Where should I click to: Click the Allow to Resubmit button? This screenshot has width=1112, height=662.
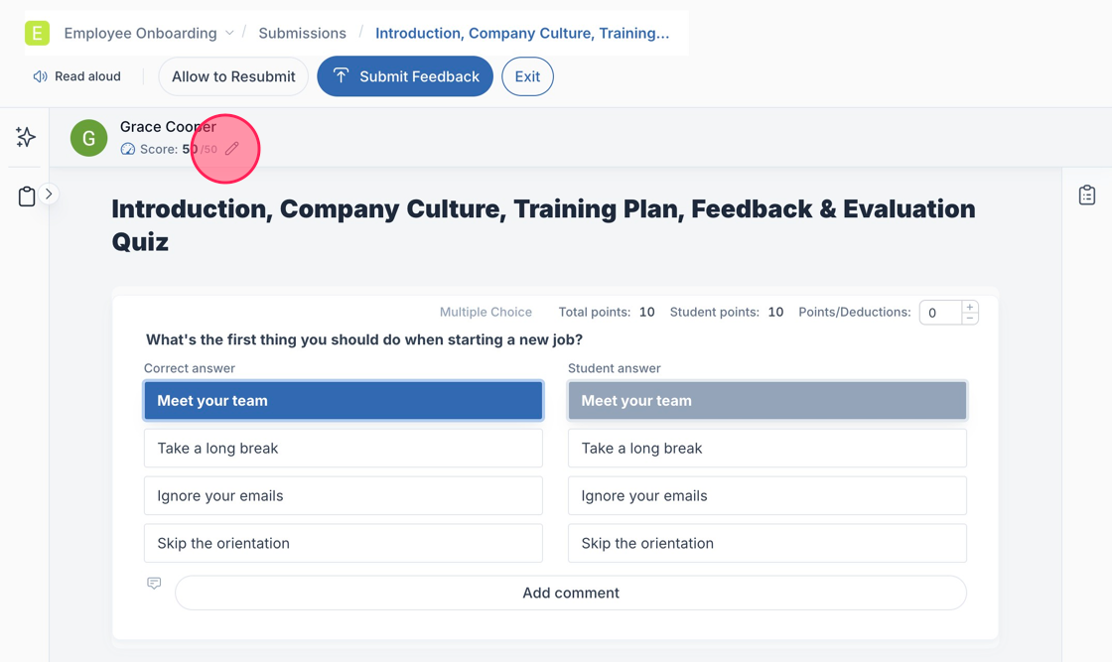click(233, 76)
